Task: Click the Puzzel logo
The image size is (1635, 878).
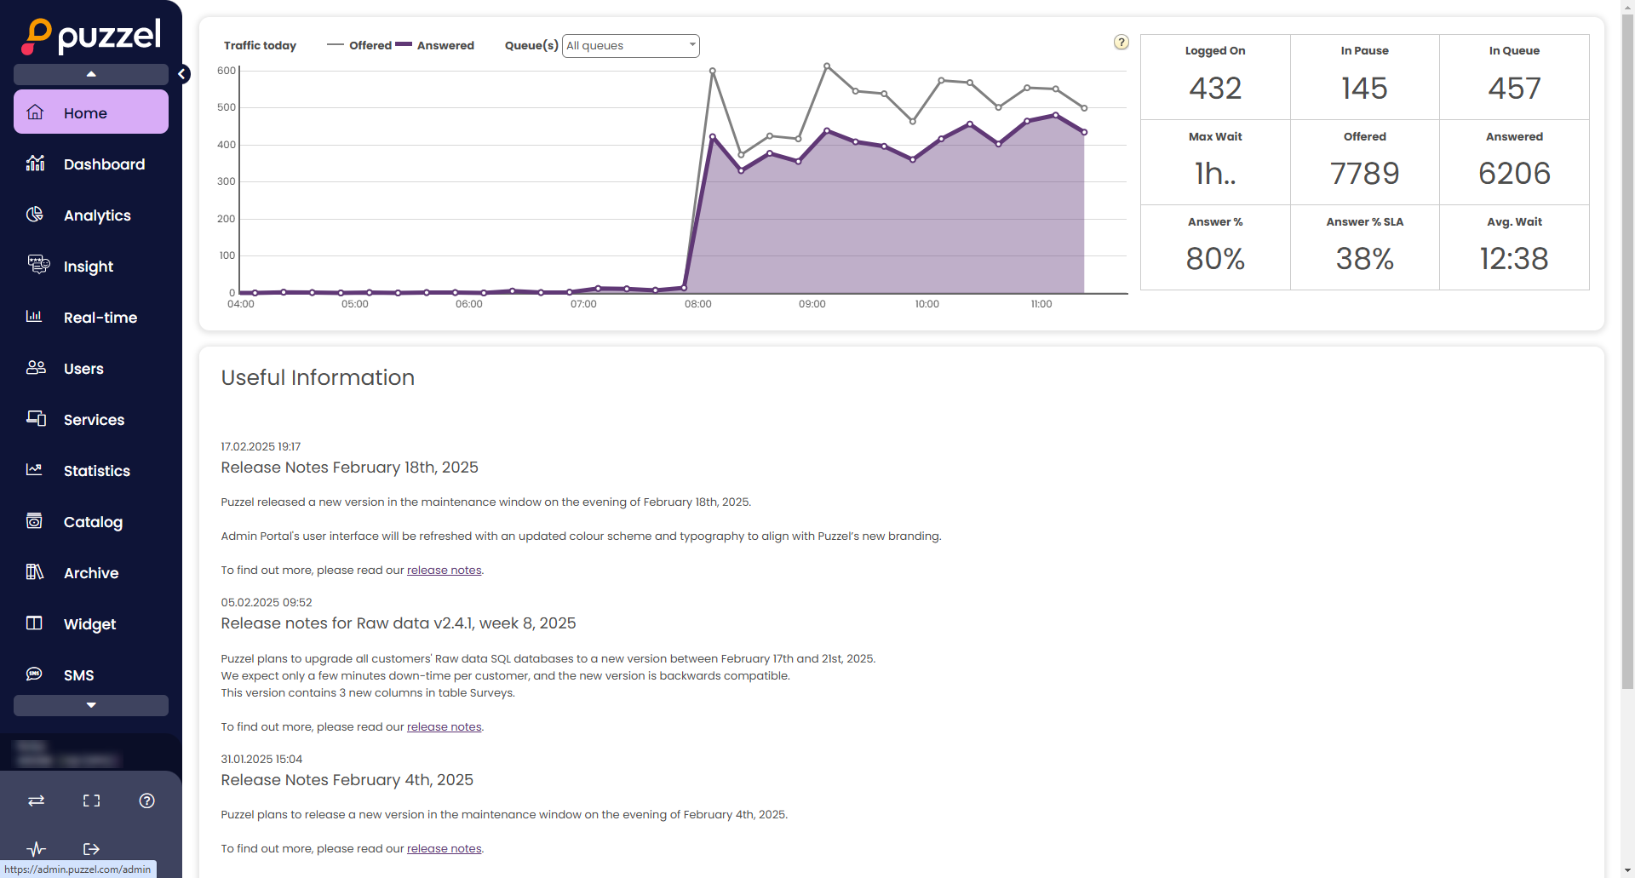Action: point(91,36)
